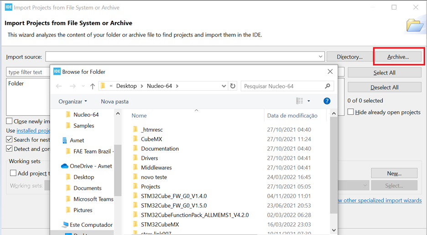Select STM32CubeFunctionPack_ALLMEMS1_V4.2.0 folder
The image size is (427, 235).
point(195,215)
